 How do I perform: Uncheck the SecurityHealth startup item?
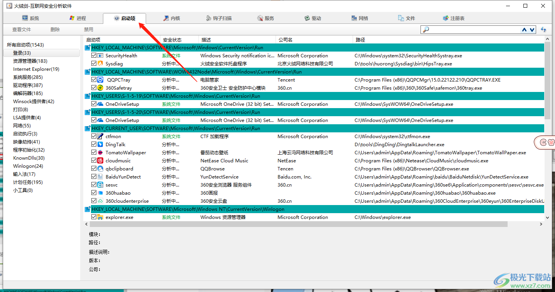[x=94, y=56]
